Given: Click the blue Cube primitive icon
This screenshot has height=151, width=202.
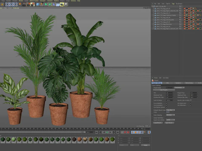Looking at the screenshot, I should click(37, 5).
